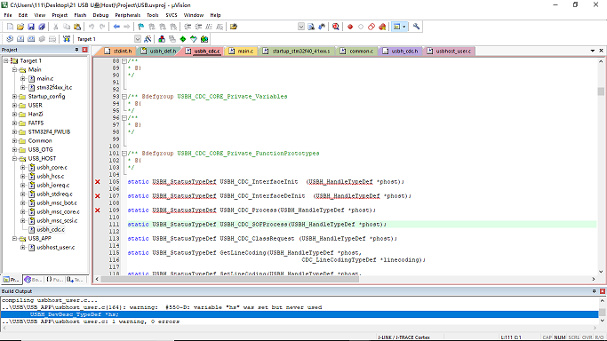Select the highlighted USBH_DevDesc_TypeDef build output line

tap(300, 314)
